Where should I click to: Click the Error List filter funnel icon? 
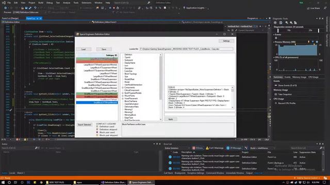246,148
